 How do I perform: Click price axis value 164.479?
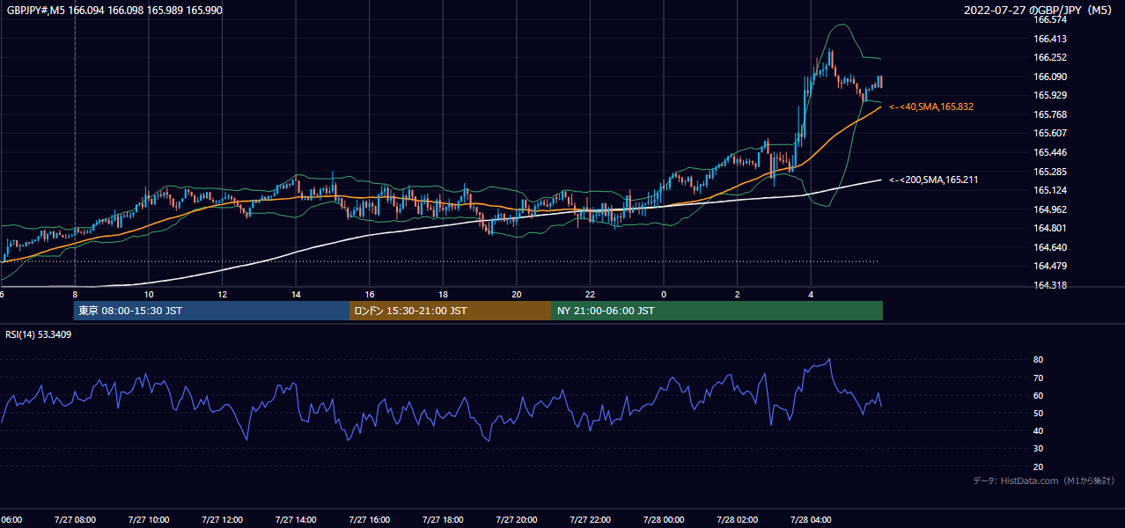1049,266
